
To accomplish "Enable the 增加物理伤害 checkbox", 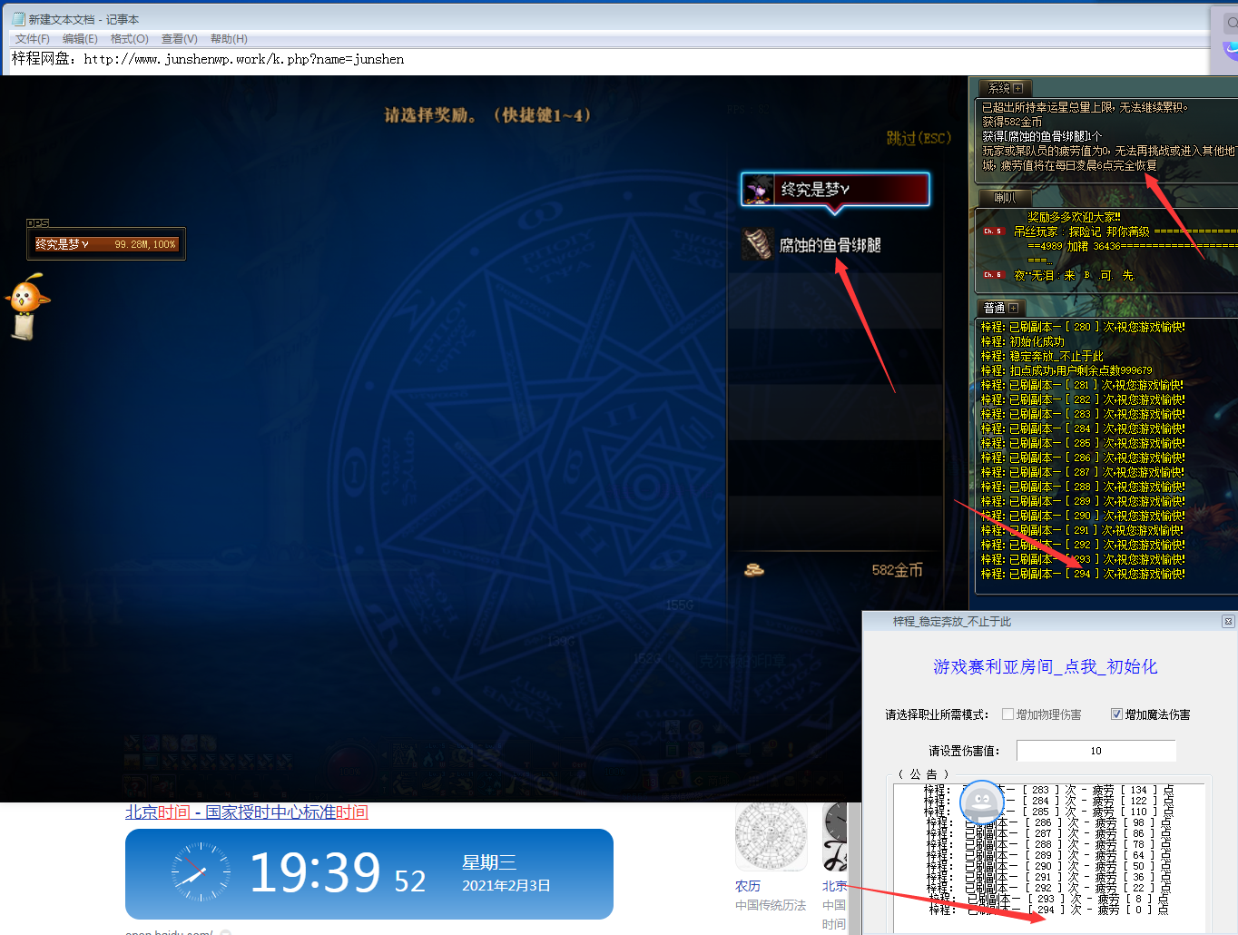I will (x=1007, y=714).
